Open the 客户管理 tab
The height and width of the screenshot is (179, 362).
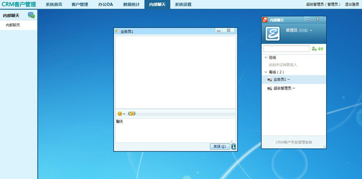pos(80,4)
